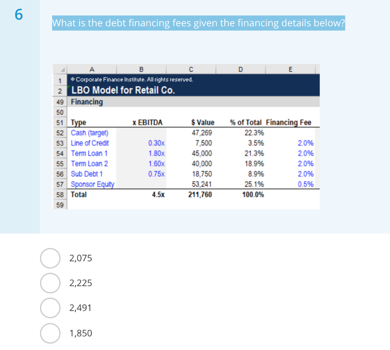Select column B header
Viewport: 390px width, 350px height.
coord(141,69)
